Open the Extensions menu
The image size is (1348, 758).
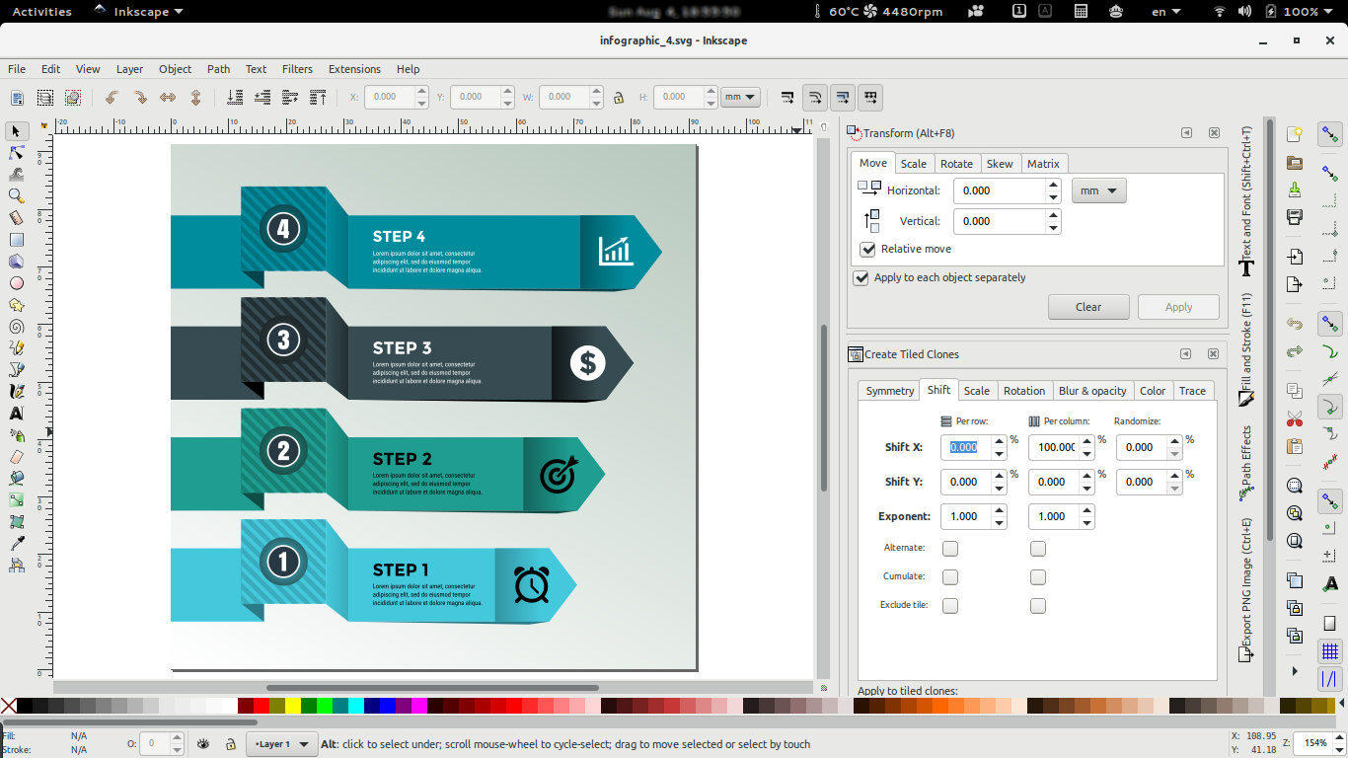click(x=354, y=69)
